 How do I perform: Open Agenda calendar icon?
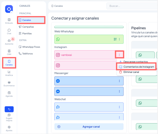click(x=9, y=94)
